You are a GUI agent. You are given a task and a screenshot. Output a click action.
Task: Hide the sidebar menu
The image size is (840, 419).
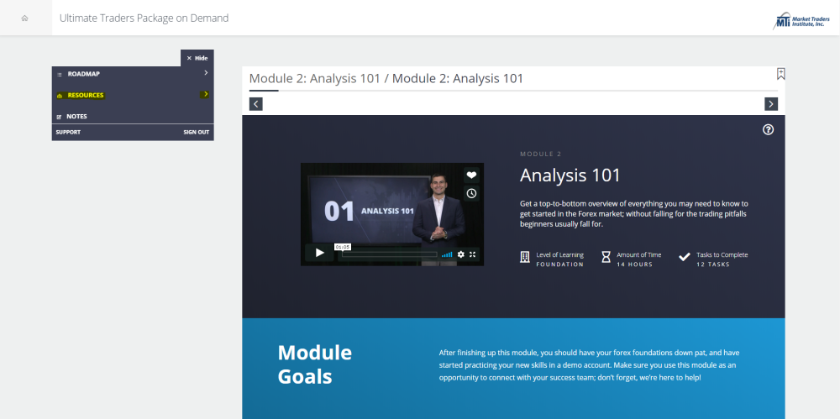[197, 58]
